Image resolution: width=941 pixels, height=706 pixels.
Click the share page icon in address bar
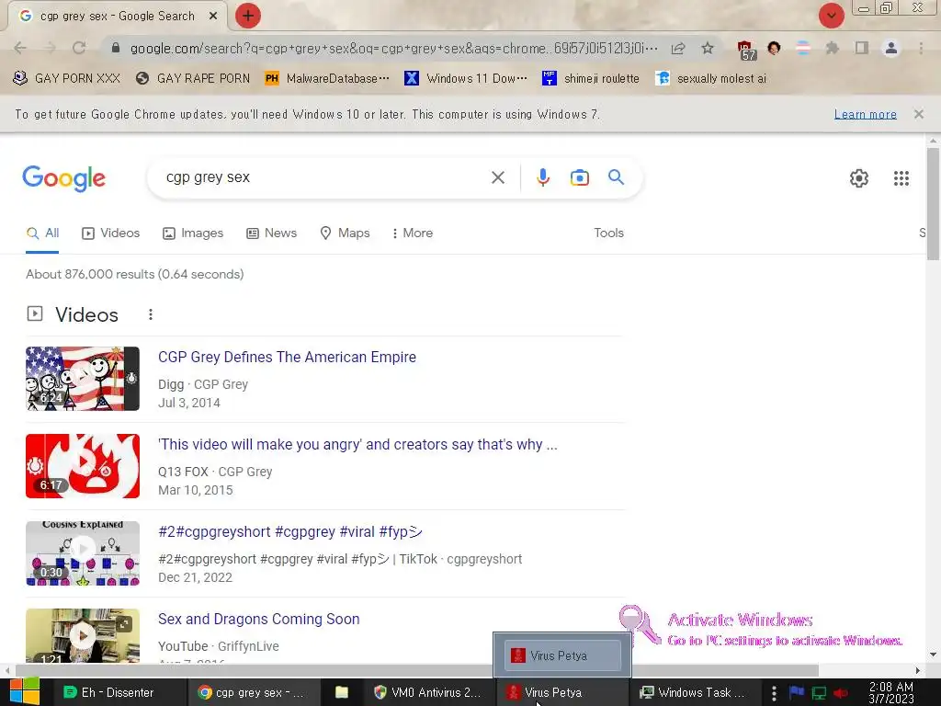[x=678, y=48]
